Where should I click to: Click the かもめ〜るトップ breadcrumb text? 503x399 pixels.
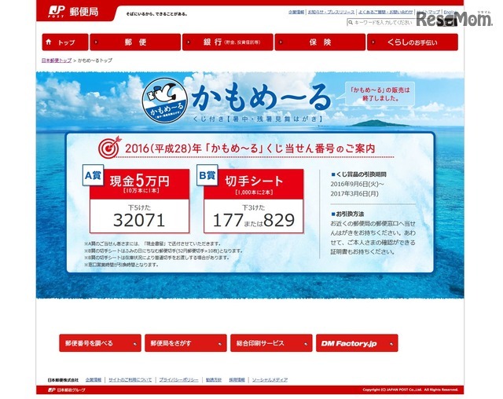[95, 60]
